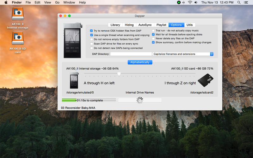Viewport: 253px width, 158px height.
Task: Enable Trial run - do not copy music
Action: [x=153, y=30]
